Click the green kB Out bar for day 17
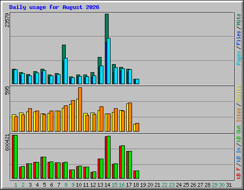This screenshot has width=244, height=190. [x=130, y=165]
